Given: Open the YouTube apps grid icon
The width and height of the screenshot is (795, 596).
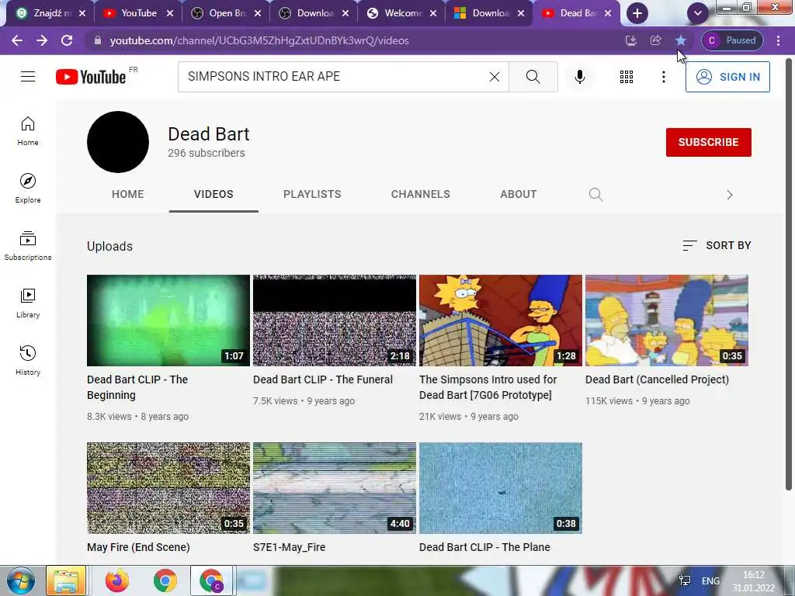Looking at the screenshot, I should pos(627,77).
